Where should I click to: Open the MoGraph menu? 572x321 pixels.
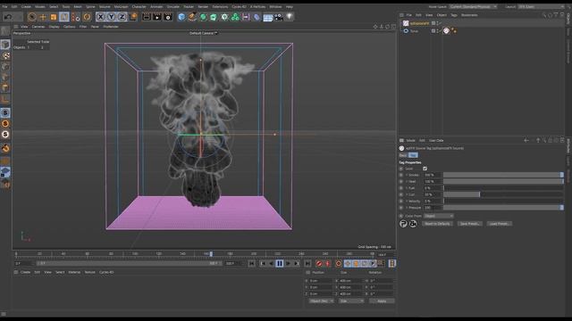[122, 6]
